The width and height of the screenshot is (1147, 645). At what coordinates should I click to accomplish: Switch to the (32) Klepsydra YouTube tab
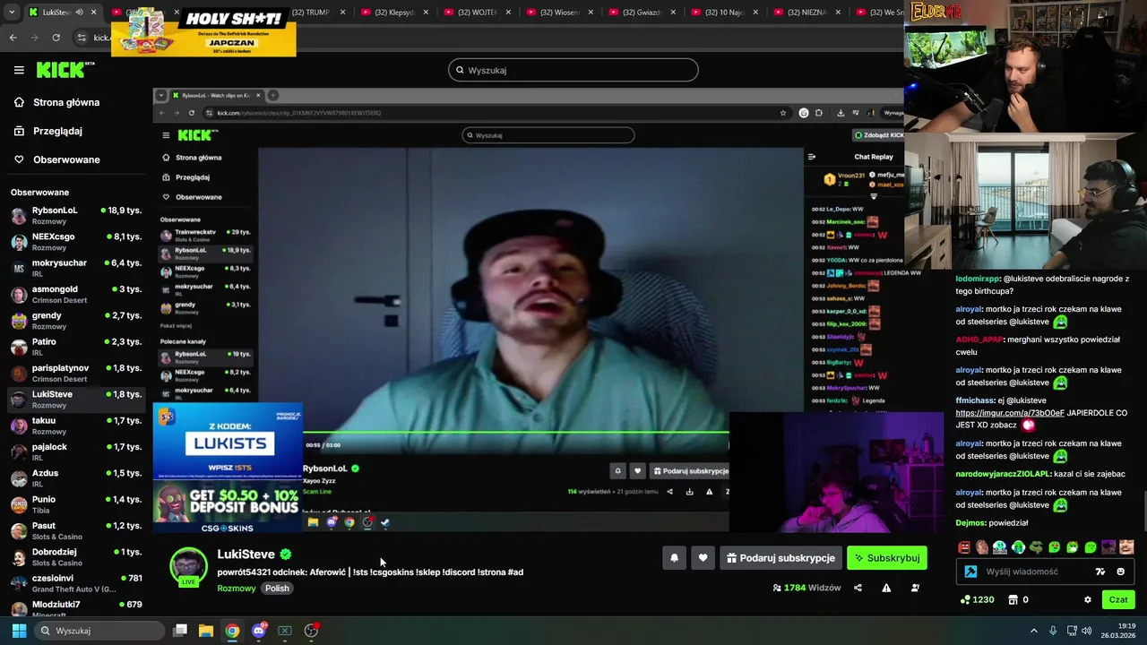pos(394,13)
